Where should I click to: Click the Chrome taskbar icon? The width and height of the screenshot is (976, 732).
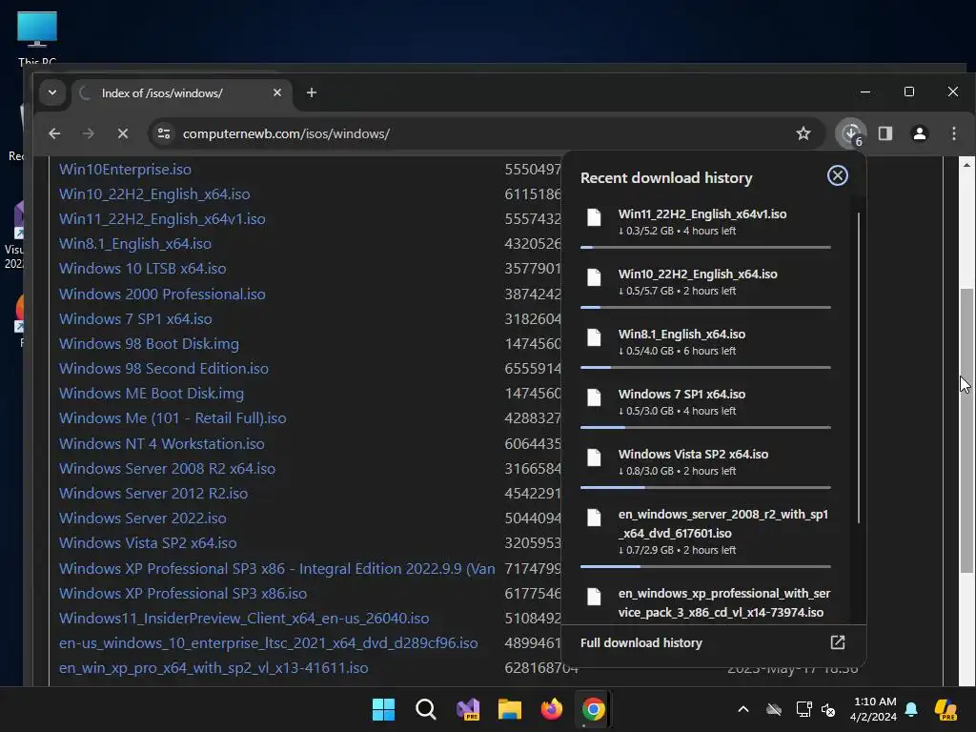(593, 709)
